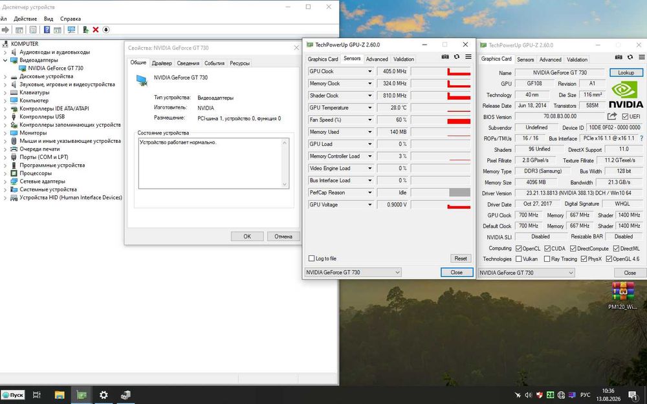Click OK in the GT 730 properties dialog

tap(247, 236)
